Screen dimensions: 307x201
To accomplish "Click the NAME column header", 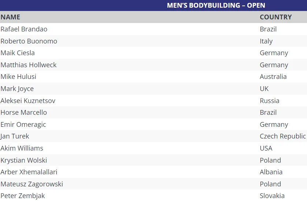I will 10,17.
